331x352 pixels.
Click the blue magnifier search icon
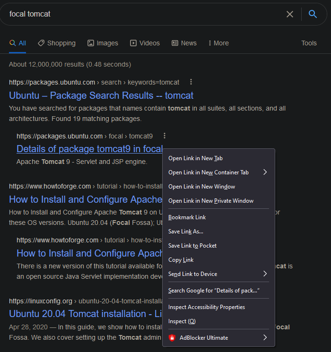click(x=313, y=14)
